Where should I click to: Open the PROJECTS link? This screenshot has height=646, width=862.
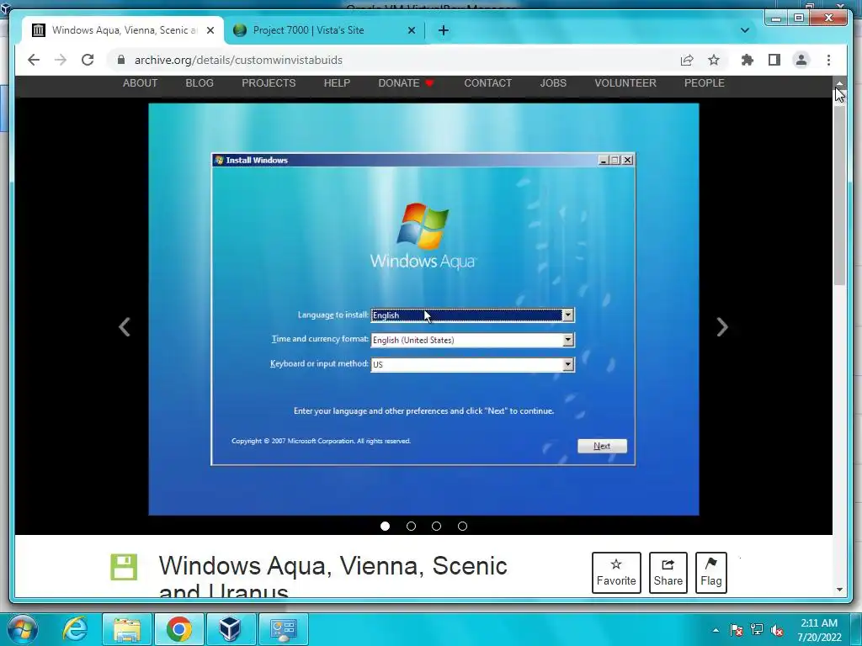point(269,83)
